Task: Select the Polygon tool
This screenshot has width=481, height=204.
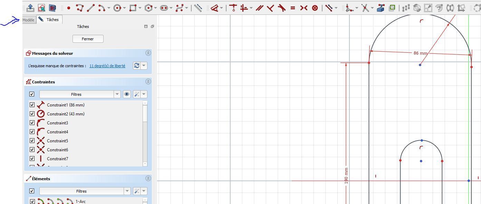Action: tap(148, 8)
